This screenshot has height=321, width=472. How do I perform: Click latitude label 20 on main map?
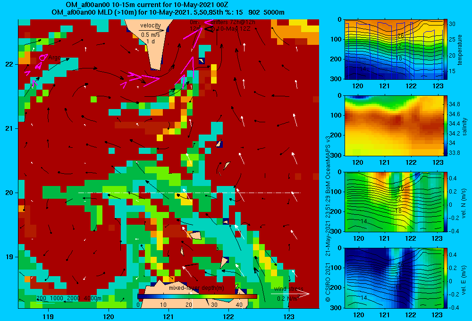(x=9, y=193)
